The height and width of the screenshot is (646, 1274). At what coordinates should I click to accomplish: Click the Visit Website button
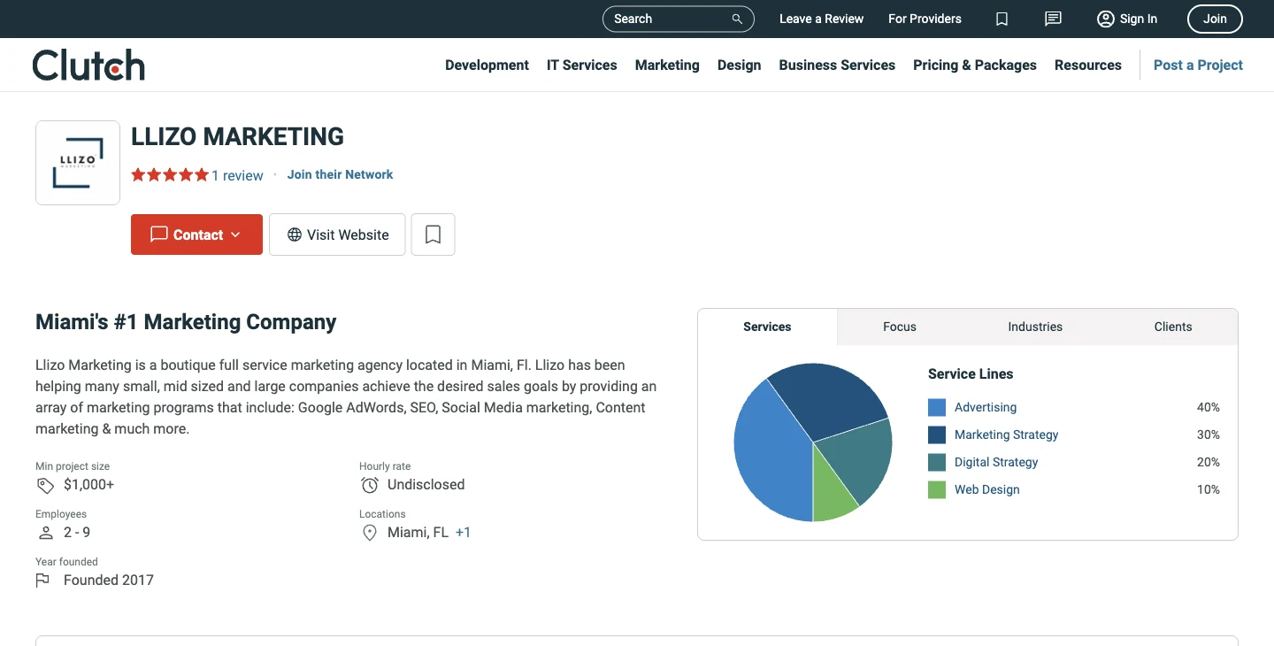[337, 235]
